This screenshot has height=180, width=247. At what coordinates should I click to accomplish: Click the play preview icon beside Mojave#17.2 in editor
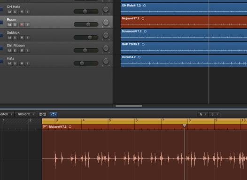pyautogui.click(x=45, y=127)
